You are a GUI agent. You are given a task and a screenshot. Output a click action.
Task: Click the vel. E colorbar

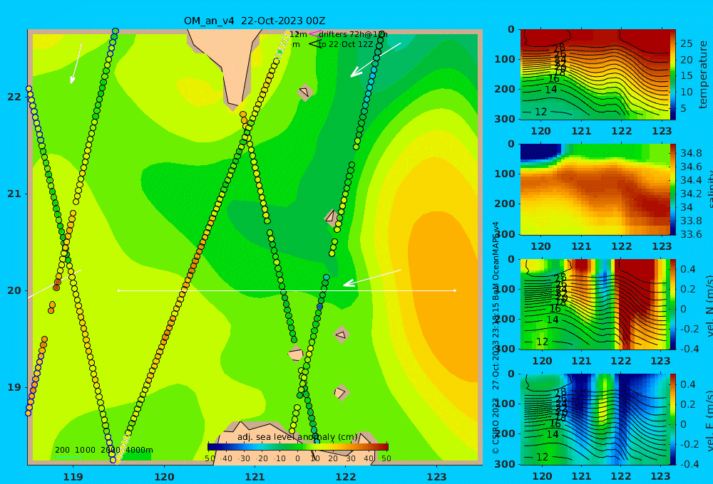click(673, 419)
